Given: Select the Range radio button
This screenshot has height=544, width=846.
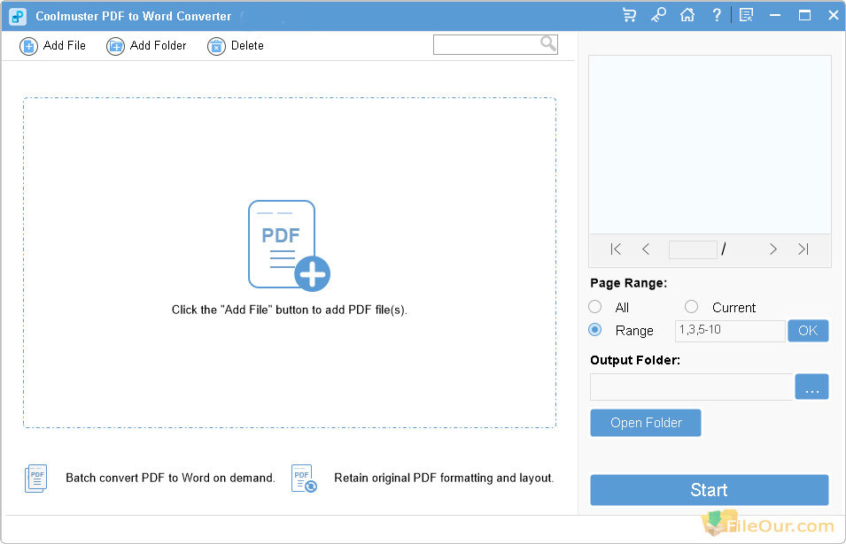Looking at the screenshot, I should [x=595, y=330].
